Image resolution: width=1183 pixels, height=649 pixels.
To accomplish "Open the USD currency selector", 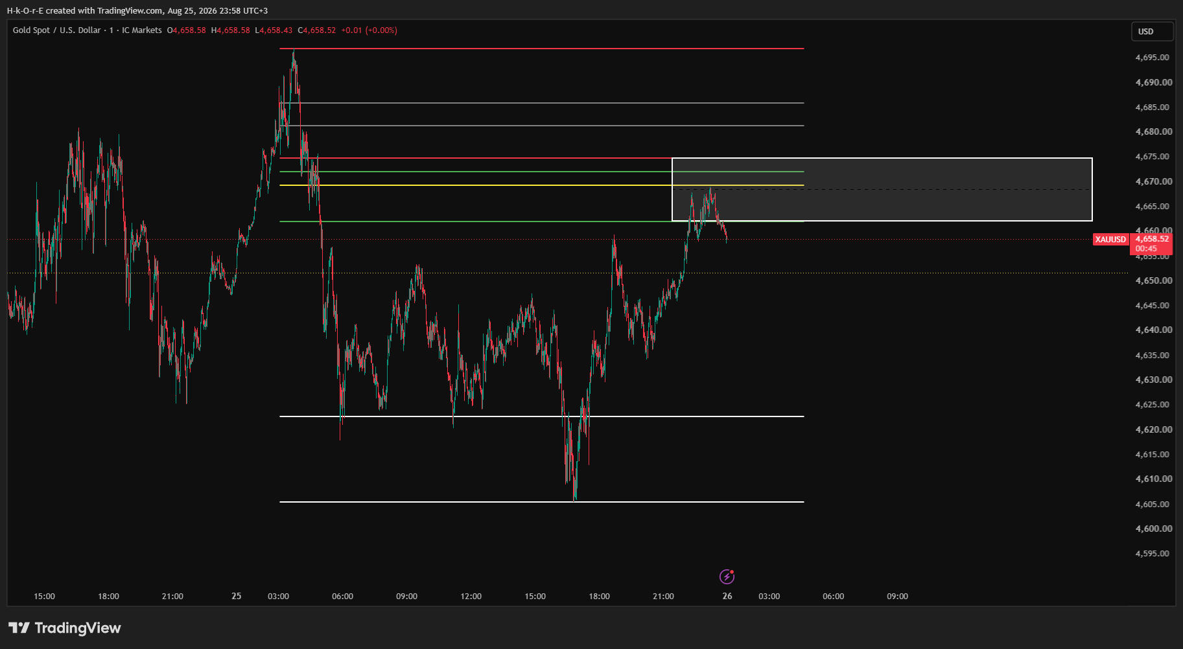I will tap(1152, 31).
